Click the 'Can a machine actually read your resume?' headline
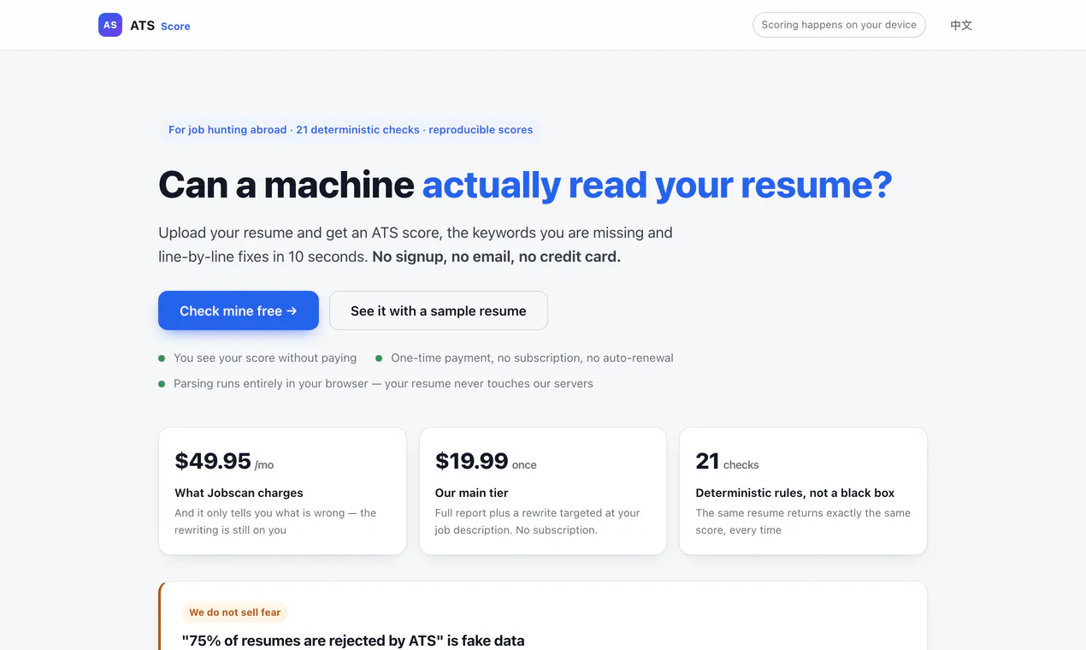 point(525,185)
